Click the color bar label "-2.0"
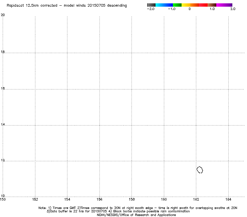Image resolution: width=247 pixels, height=217 pixels. pos(151,9)
